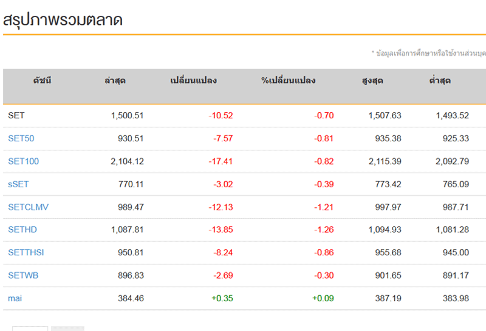Click the ดัชนี column header
Image resolution: width=486 pixels, height=331 pixels.
[x=42, y=81]
